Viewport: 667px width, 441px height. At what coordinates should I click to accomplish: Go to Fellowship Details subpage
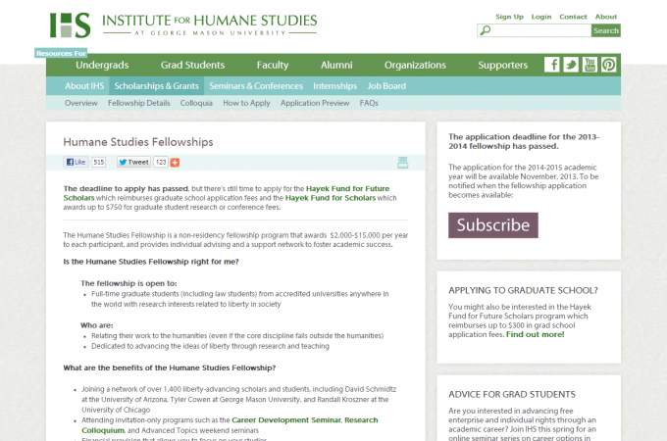(x=138, y=103)
